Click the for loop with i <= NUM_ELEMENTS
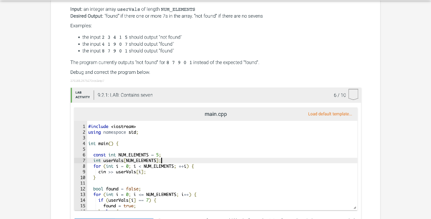The width and height of the screenshot is (431, 219). [145, 195]
